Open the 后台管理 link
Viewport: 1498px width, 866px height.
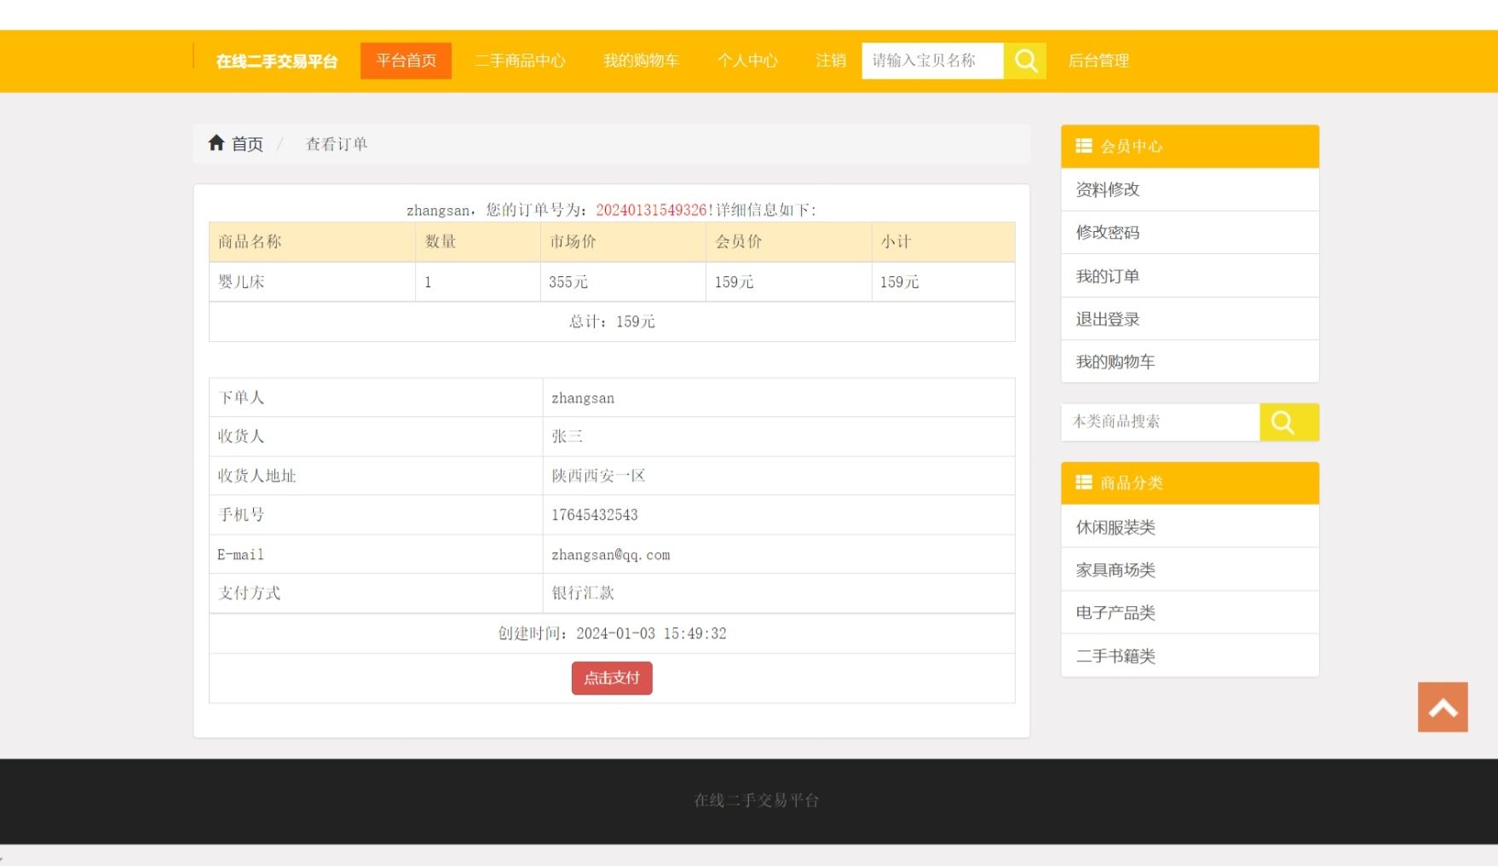pos(1098,61)
